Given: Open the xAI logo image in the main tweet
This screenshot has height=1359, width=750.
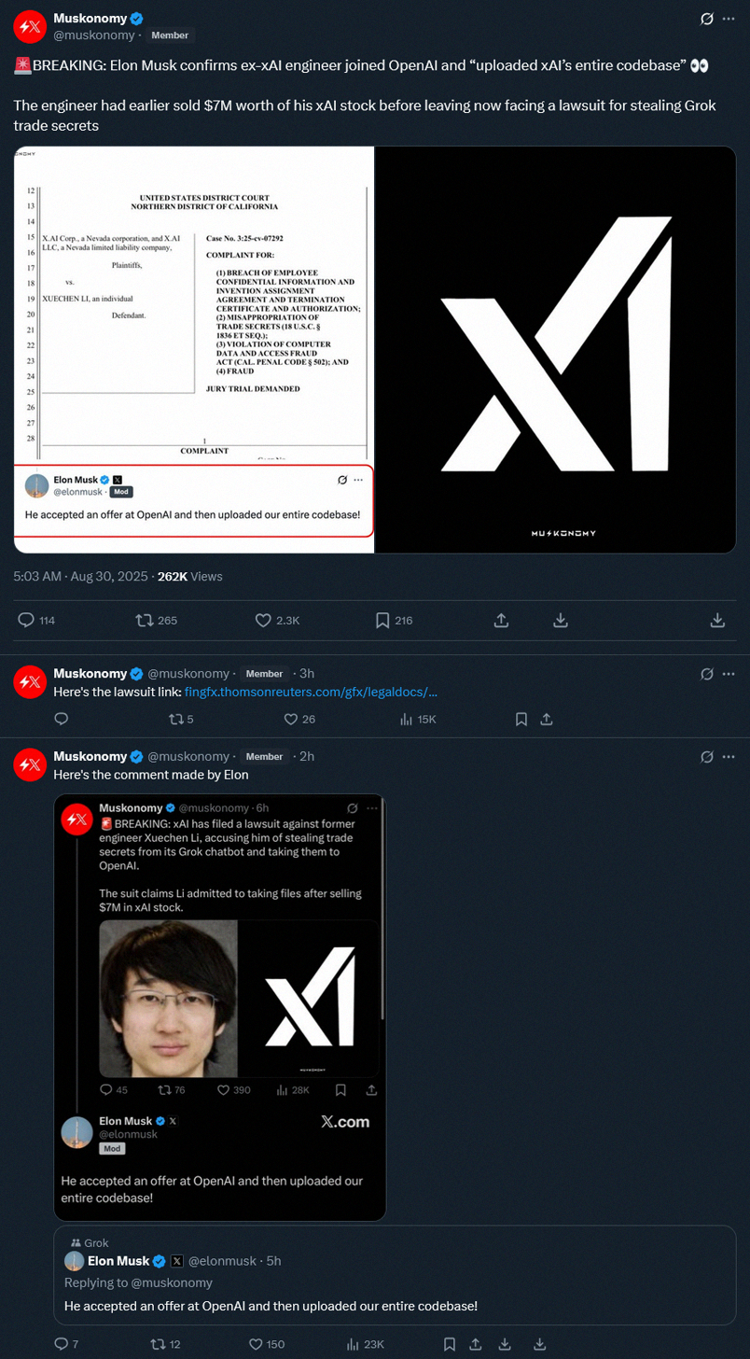Looking at the screenshot, I should point(555,350).
